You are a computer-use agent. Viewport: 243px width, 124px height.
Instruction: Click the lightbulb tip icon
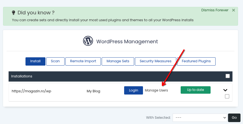[14, 13]
